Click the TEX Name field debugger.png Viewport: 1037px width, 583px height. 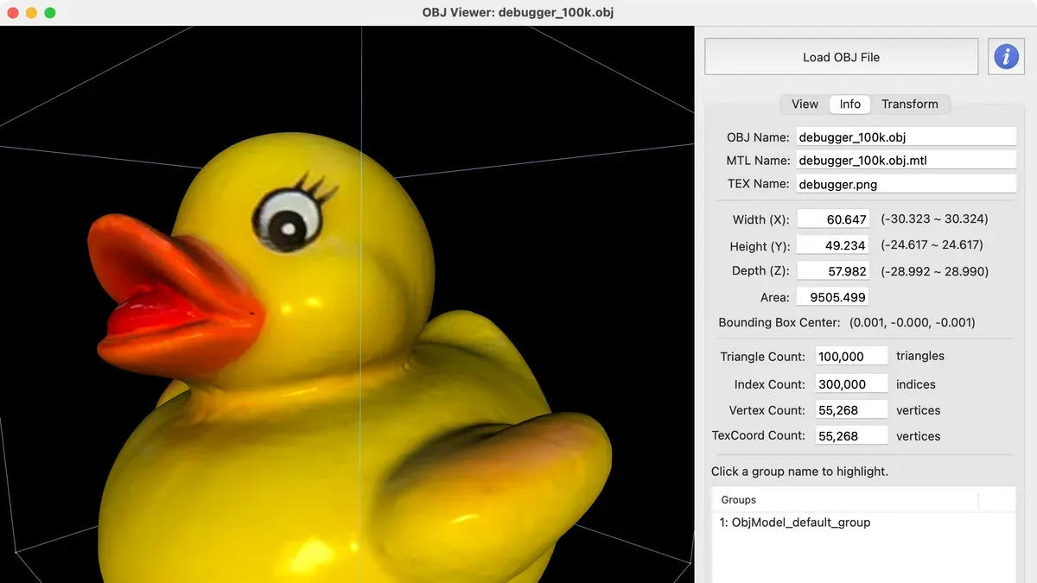point(906,183)
